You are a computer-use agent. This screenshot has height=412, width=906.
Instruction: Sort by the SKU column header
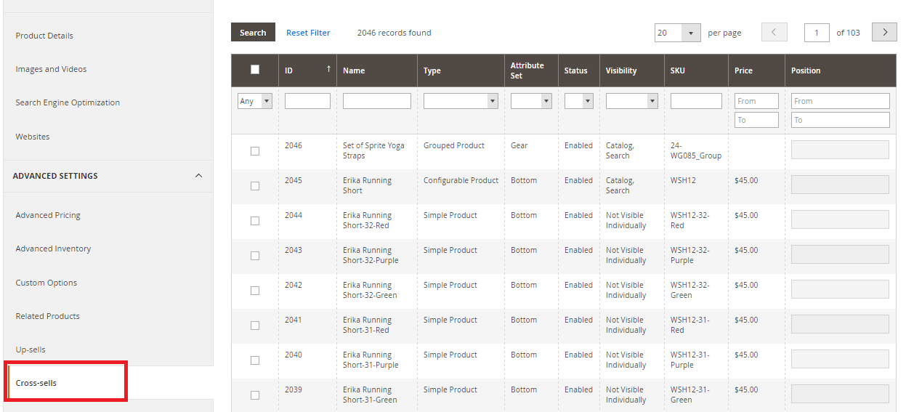678,70
